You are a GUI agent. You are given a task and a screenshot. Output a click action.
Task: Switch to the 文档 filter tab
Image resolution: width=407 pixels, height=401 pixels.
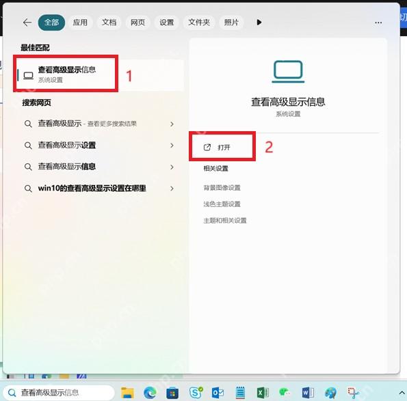coord(109,23)
